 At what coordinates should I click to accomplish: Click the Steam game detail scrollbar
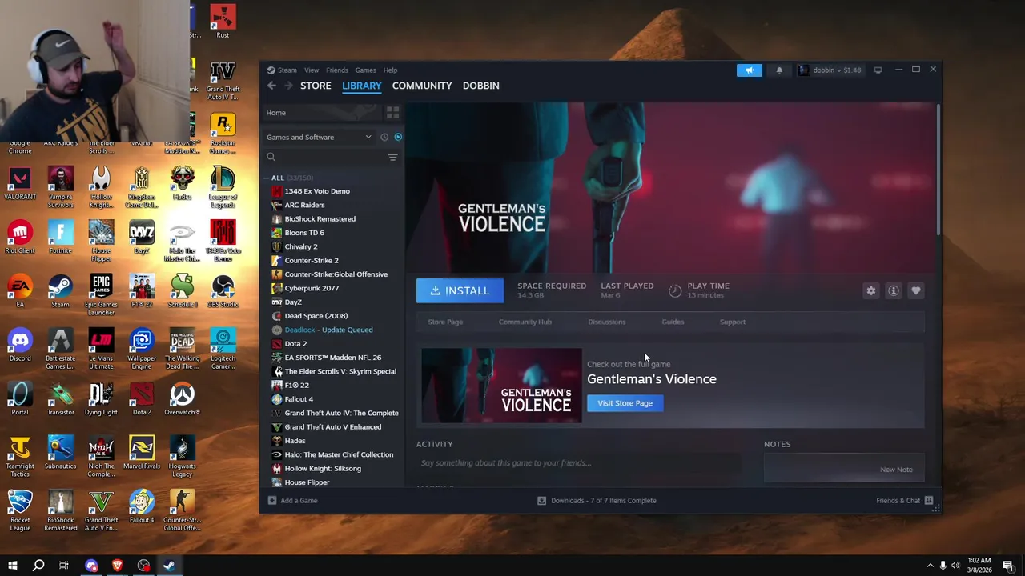pyautogui.click(x=938, y=168)
